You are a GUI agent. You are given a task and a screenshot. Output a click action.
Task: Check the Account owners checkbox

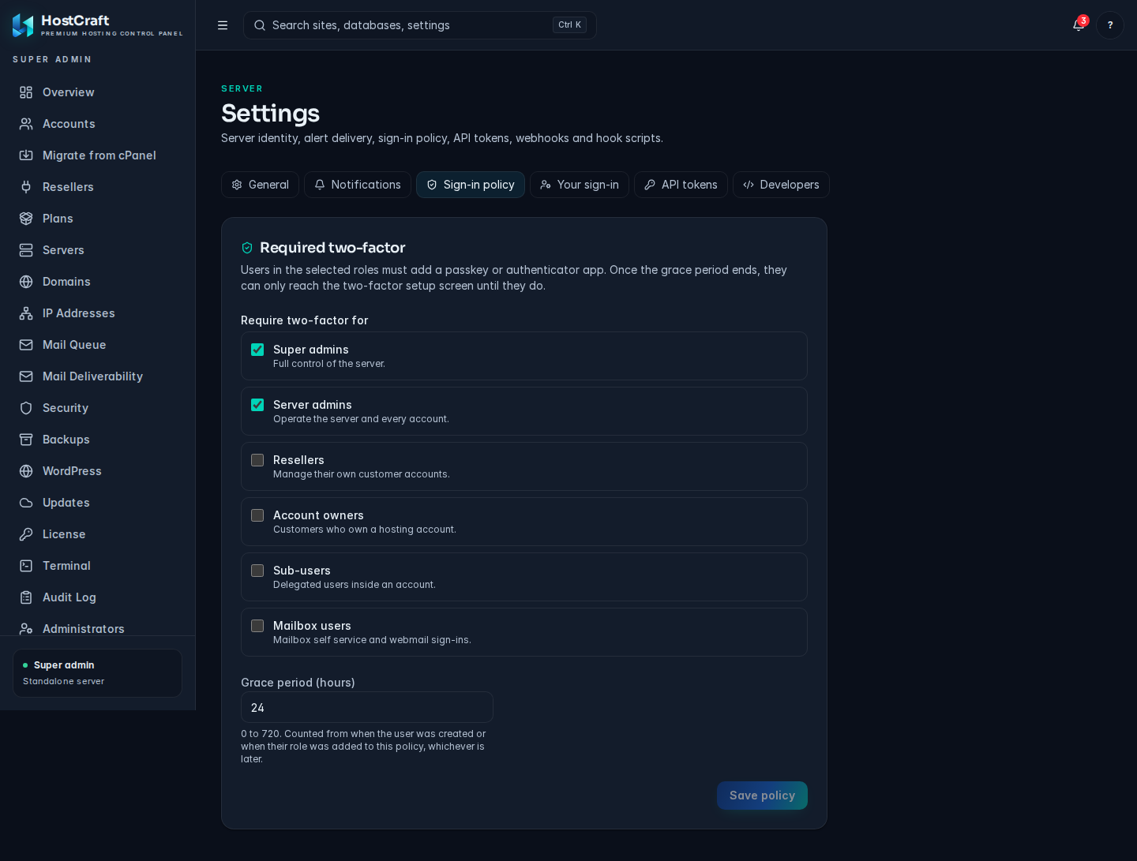coord(257,515)
